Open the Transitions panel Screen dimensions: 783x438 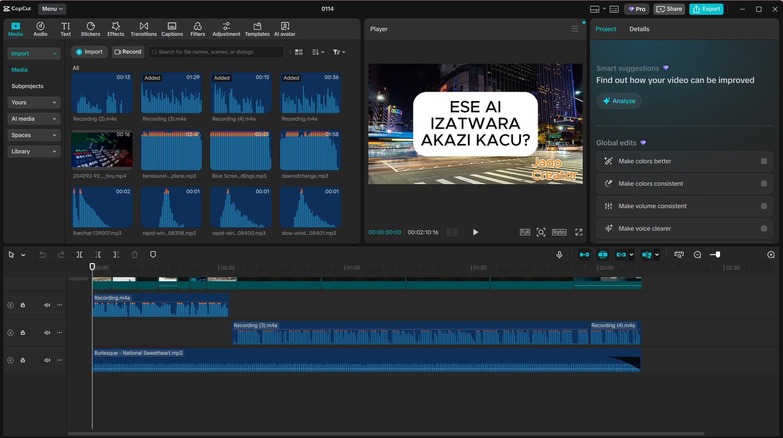(143, 29)
